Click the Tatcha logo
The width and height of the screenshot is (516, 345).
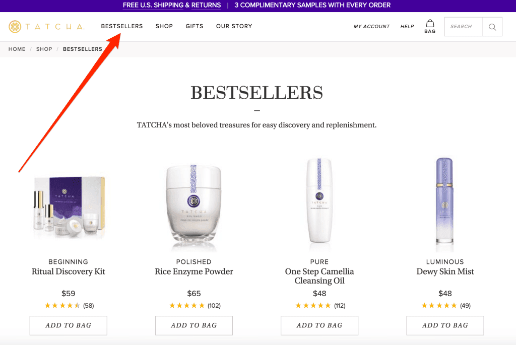tap(46, 26)
